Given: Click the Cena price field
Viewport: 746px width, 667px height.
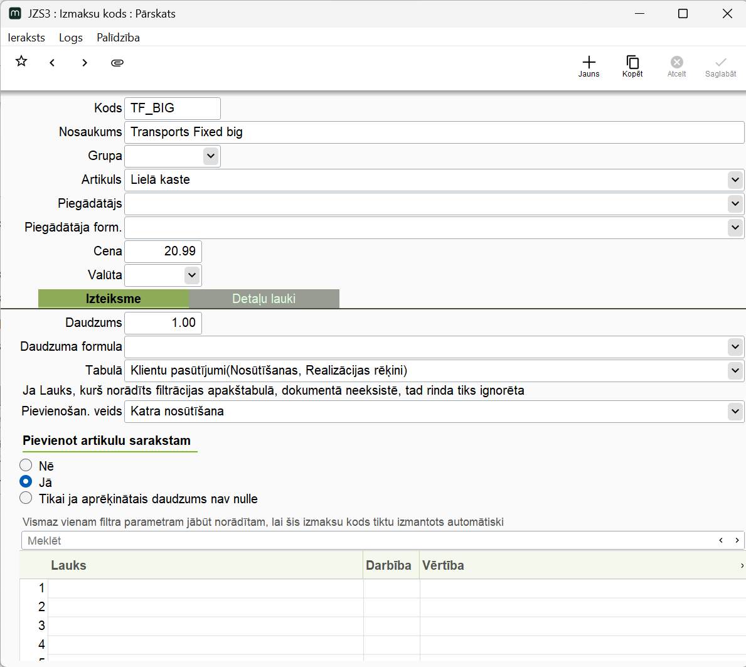Looking at the screenshot, I should [x=163, y=252].
